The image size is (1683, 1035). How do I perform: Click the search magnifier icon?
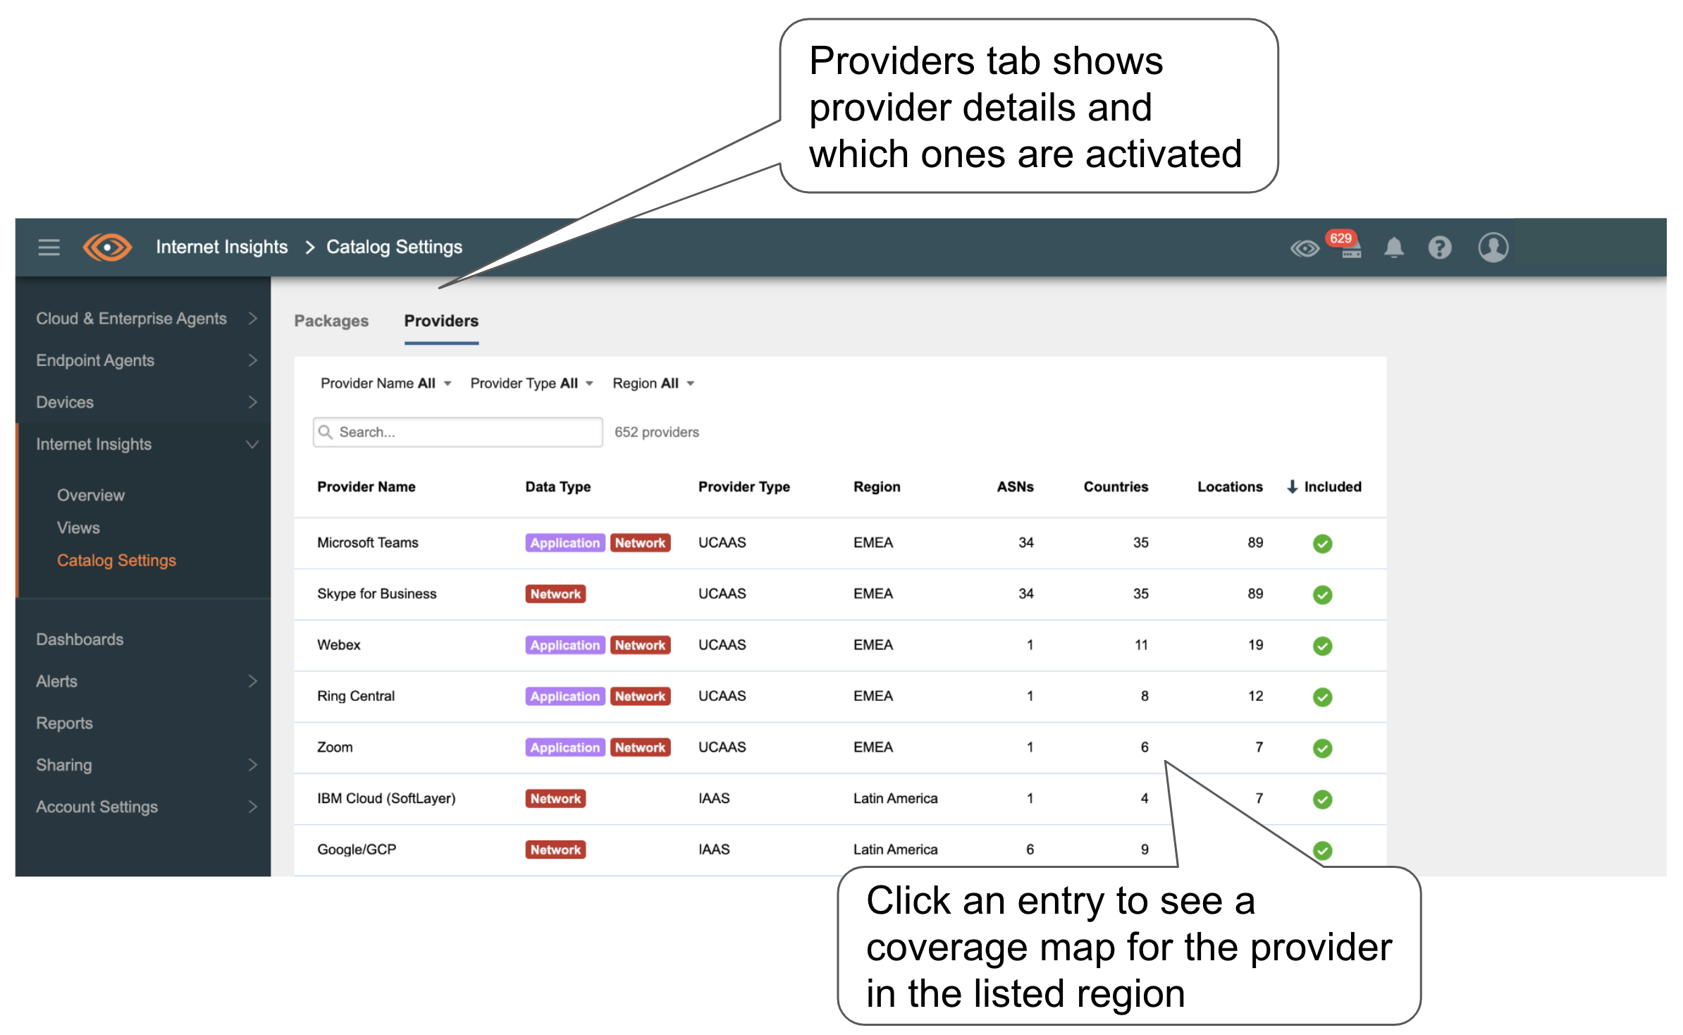point(325,431)
